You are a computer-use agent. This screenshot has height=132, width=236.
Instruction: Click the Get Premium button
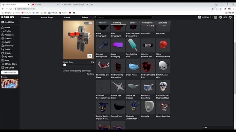pyautogui.click(x=10, y=73)
